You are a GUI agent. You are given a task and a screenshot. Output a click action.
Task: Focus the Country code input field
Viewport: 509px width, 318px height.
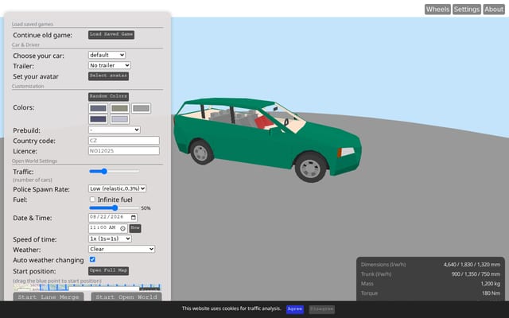pos(124,141)
